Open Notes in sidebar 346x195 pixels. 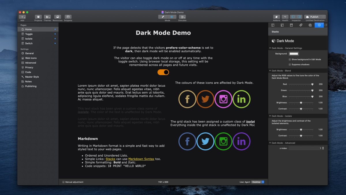coord(38,81)
